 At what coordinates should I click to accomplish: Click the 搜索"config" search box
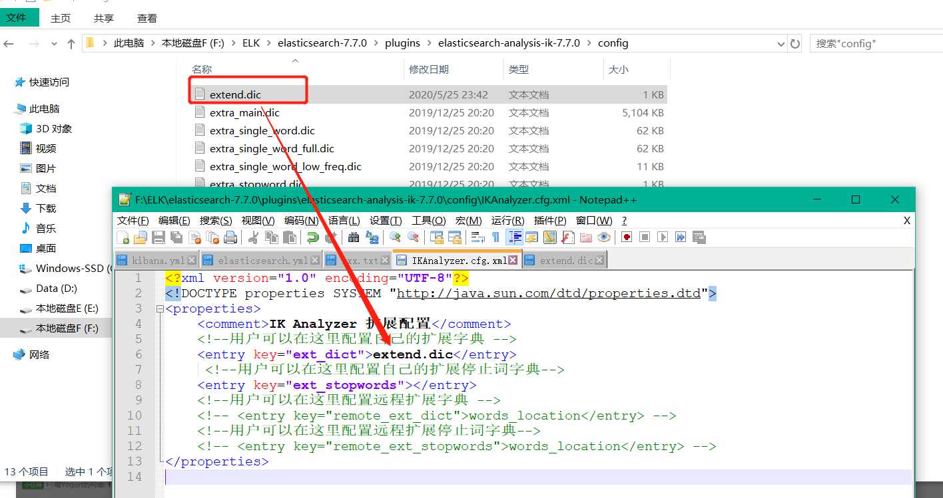tap(875, 44)
